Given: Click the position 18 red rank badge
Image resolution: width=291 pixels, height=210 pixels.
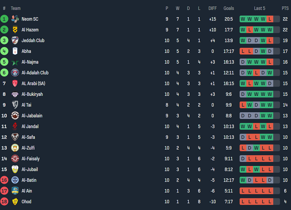Looking at the screenshot, I should (4, 201).
